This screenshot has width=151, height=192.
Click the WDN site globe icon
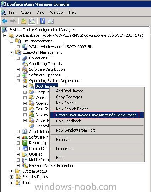[24, 47]
